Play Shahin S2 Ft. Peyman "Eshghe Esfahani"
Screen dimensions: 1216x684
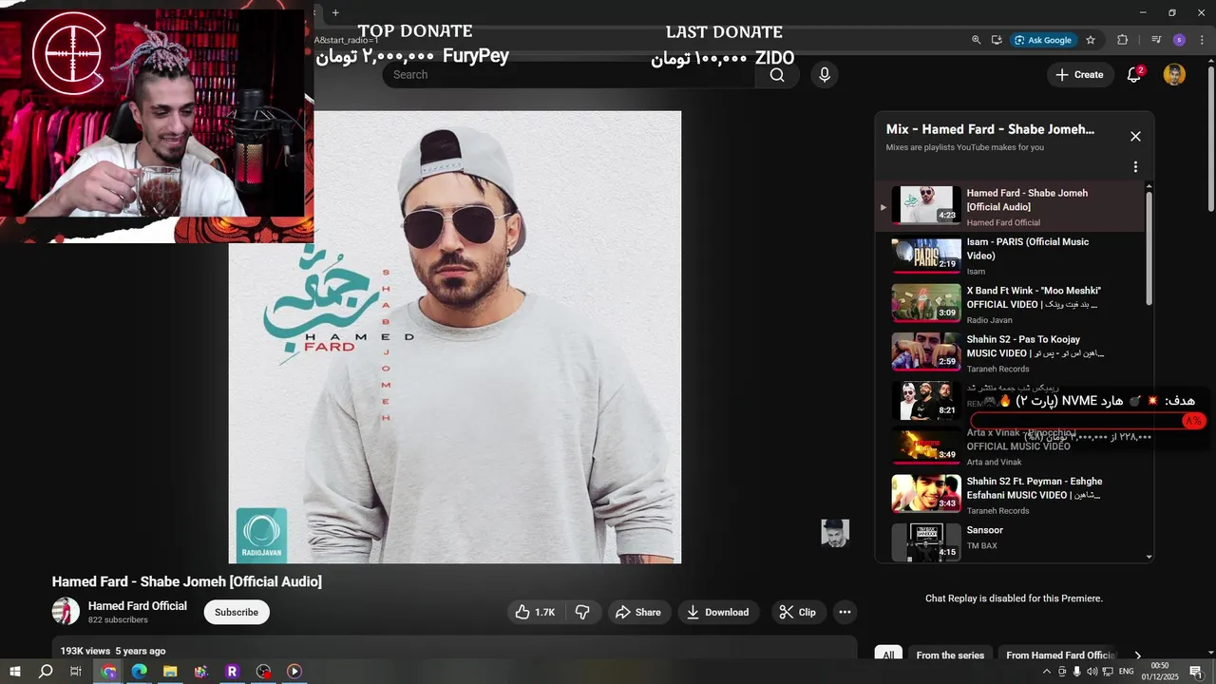1010,495
